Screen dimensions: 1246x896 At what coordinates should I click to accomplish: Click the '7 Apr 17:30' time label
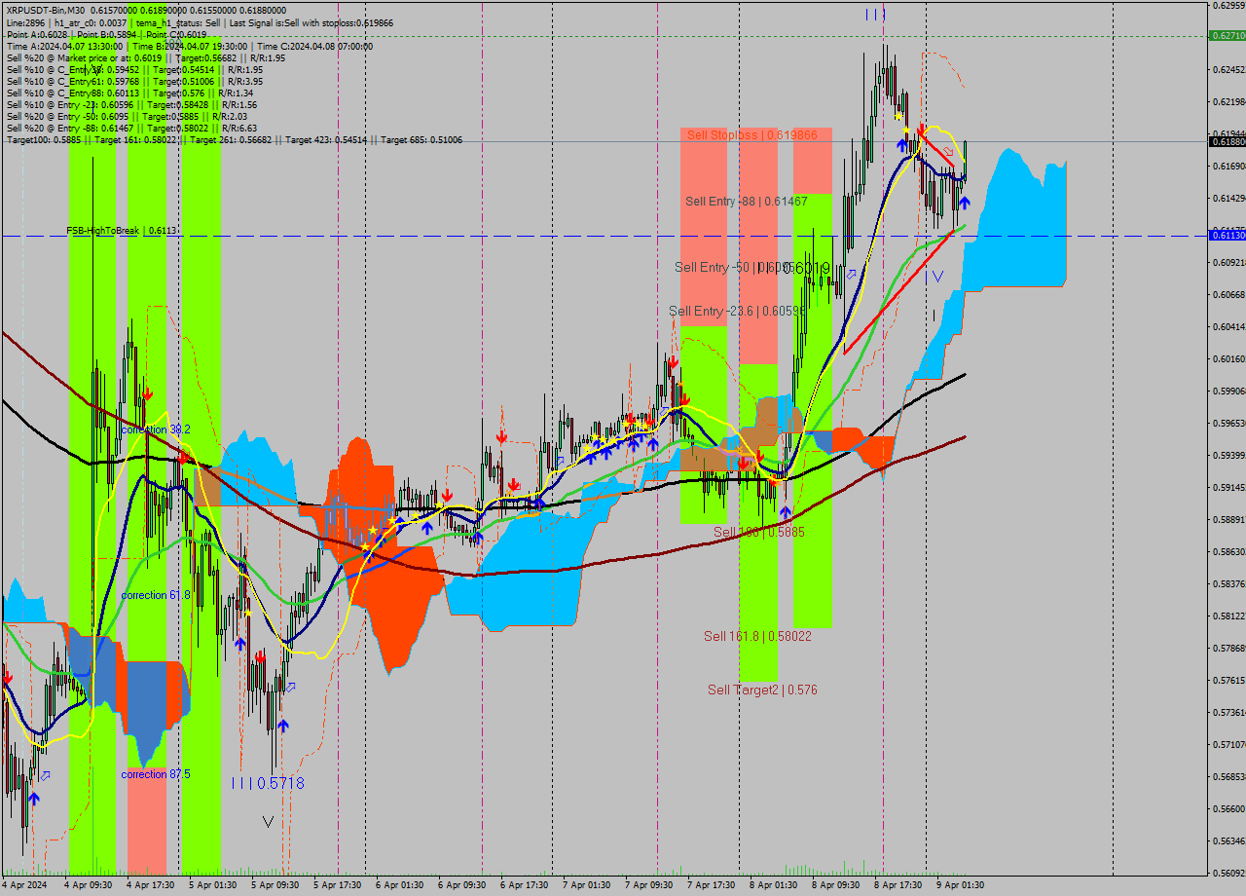pyautogui.click(x=711, y=885)
